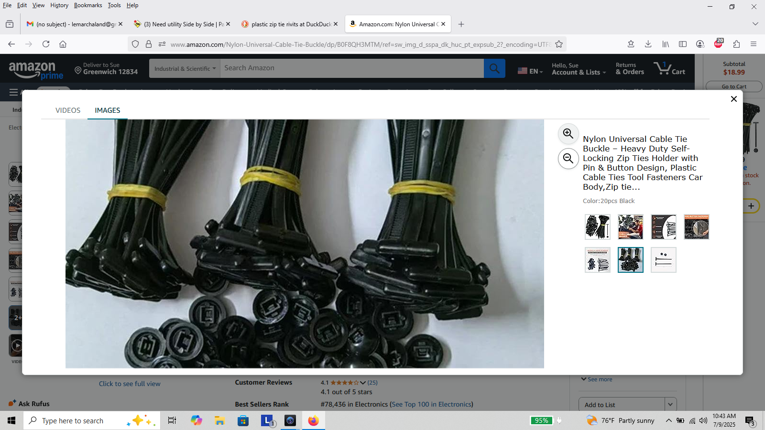
Task: Bookmark this page with star icon
Action: [x=558, y=44]
